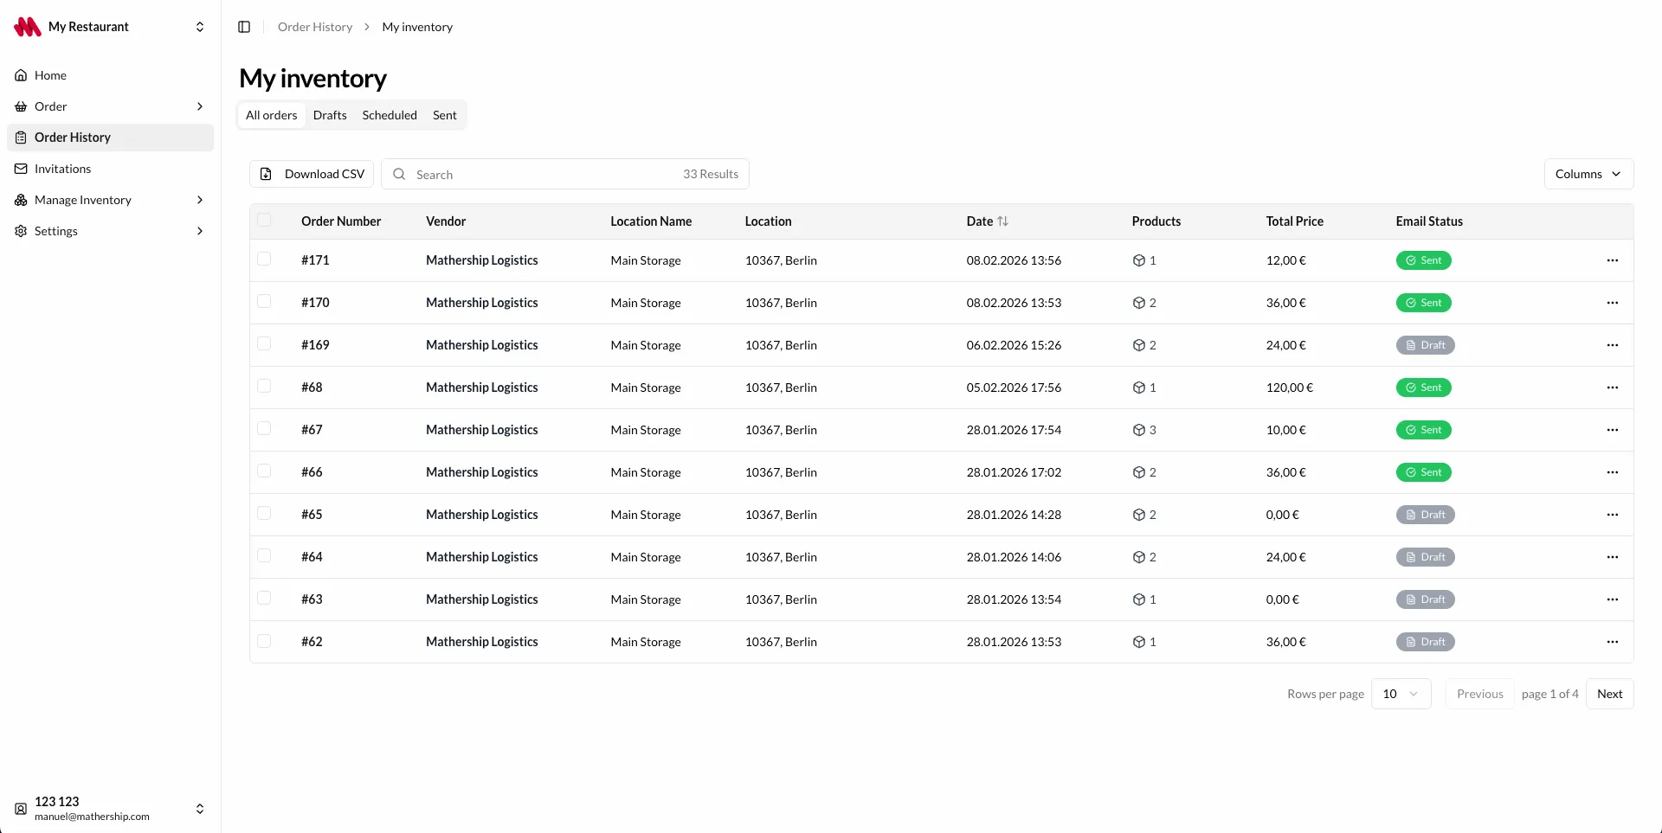Click the Sent status badge for order #170
Screen dimensions: 1662x833
click(1423, 303)
